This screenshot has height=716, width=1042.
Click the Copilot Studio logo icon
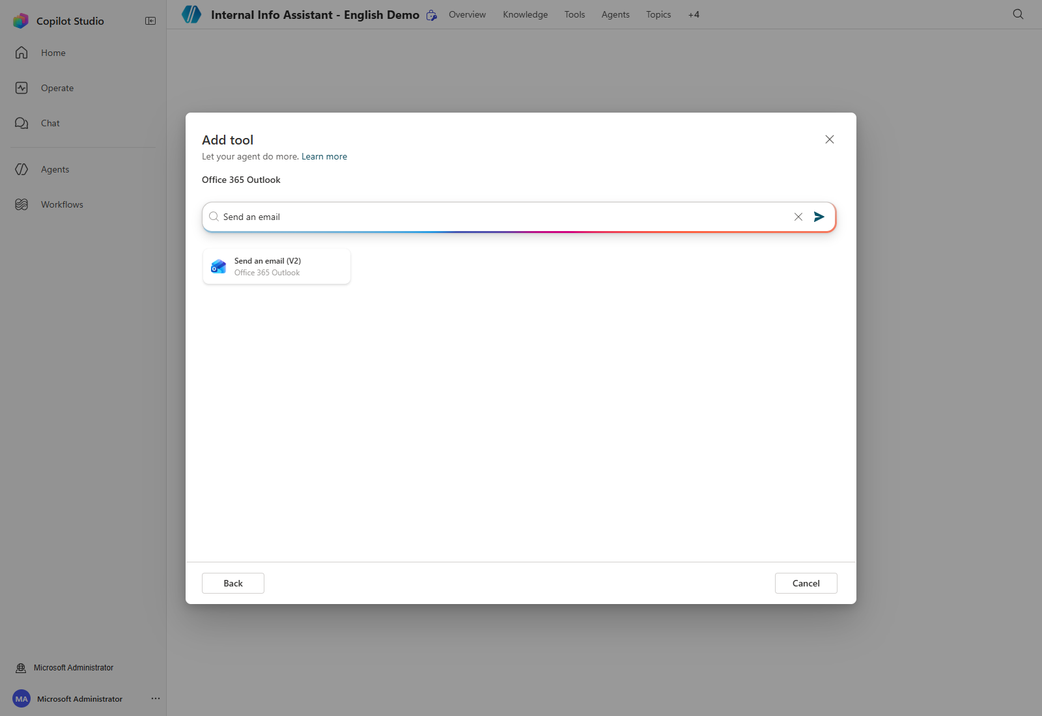(21, 21)
